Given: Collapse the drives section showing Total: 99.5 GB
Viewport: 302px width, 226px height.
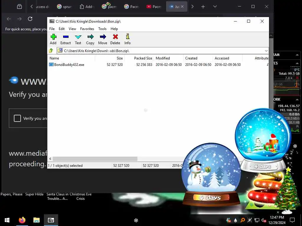Looking at the screenshot, I should tap(297, 64).
